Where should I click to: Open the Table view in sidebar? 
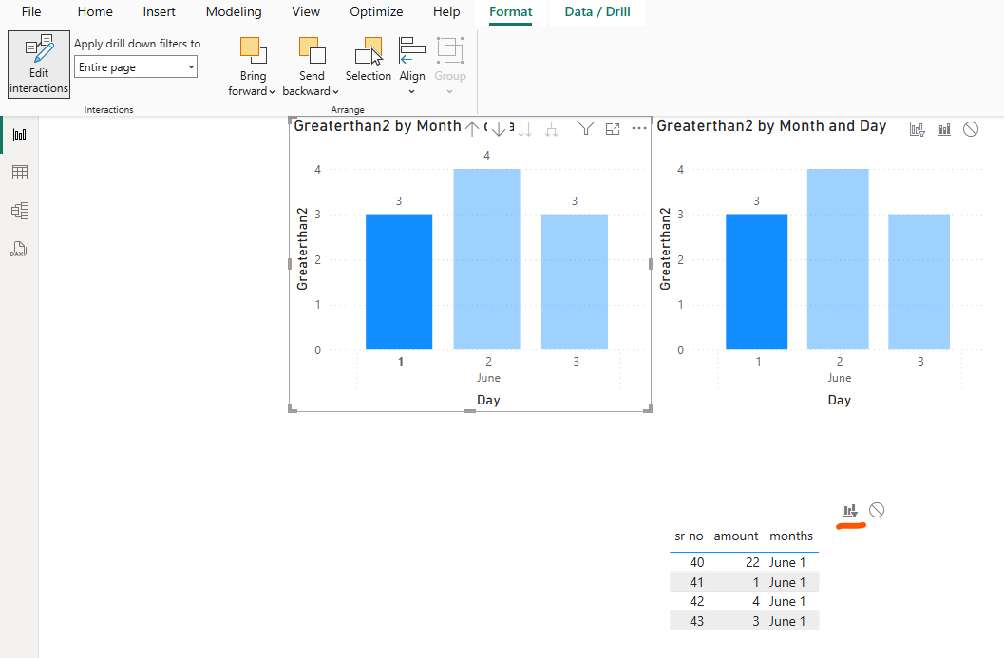click(x=20, y=173)
